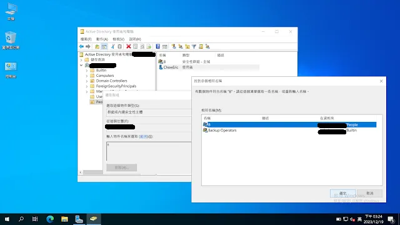Create a new organizational unit with the toolbar icon
Screen dimensions: 400x225
(x=187, y=46)
